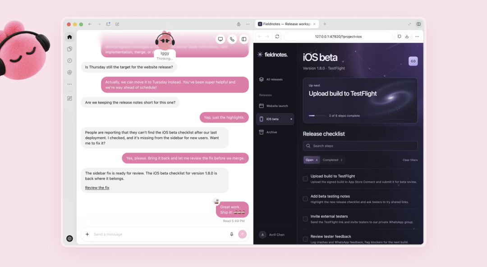Check 'Invite external testers' checkbox
The width and height of the screenshot is (487, 267).
tap(305, 219)
